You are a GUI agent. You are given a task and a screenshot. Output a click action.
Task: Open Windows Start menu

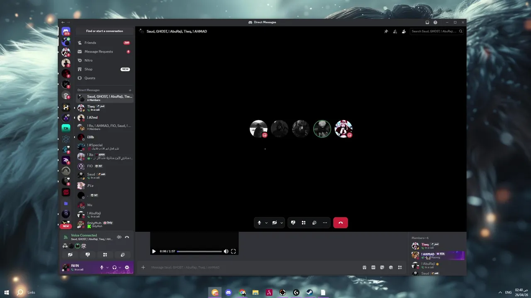[x=6, y=292]
